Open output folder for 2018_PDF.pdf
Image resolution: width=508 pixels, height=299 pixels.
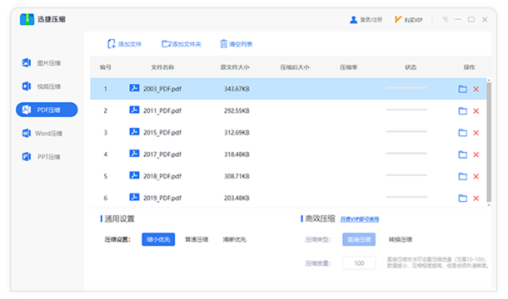point(463,176)
